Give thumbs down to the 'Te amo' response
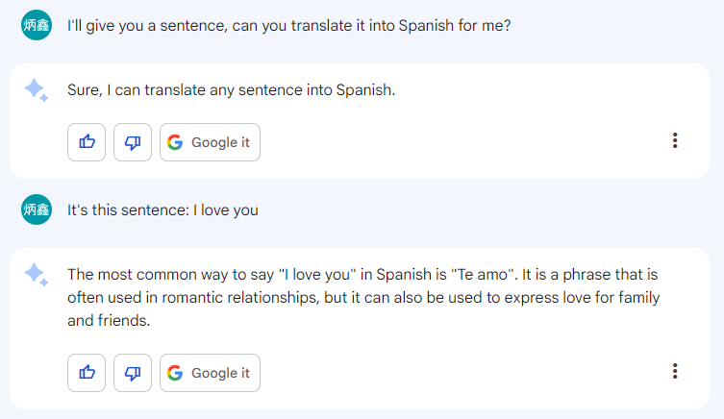 pyautogui.click(x=133, y=373)
